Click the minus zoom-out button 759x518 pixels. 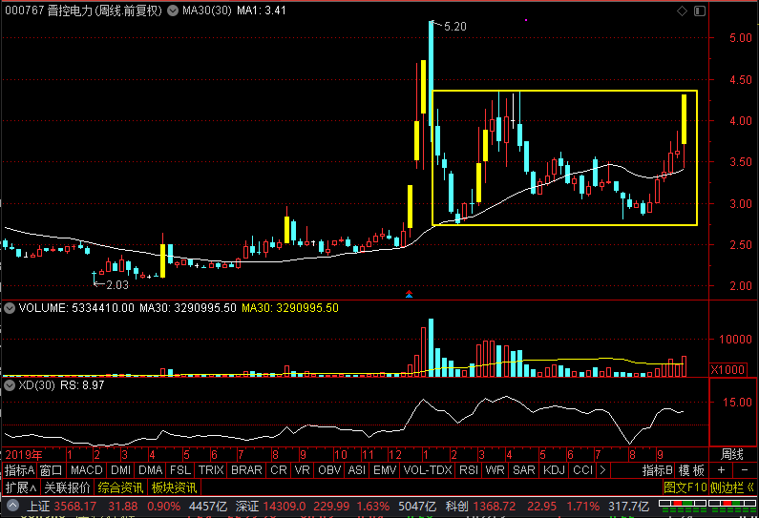pyautogui.click(x=745, y=470)
